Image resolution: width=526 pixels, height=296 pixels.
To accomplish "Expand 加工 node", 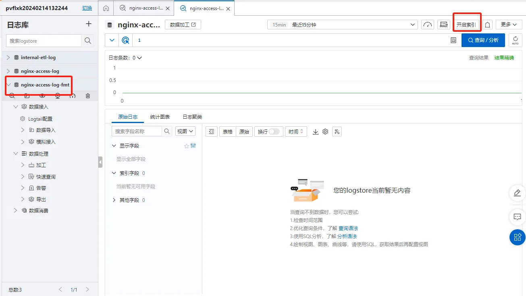I will 23,165.
